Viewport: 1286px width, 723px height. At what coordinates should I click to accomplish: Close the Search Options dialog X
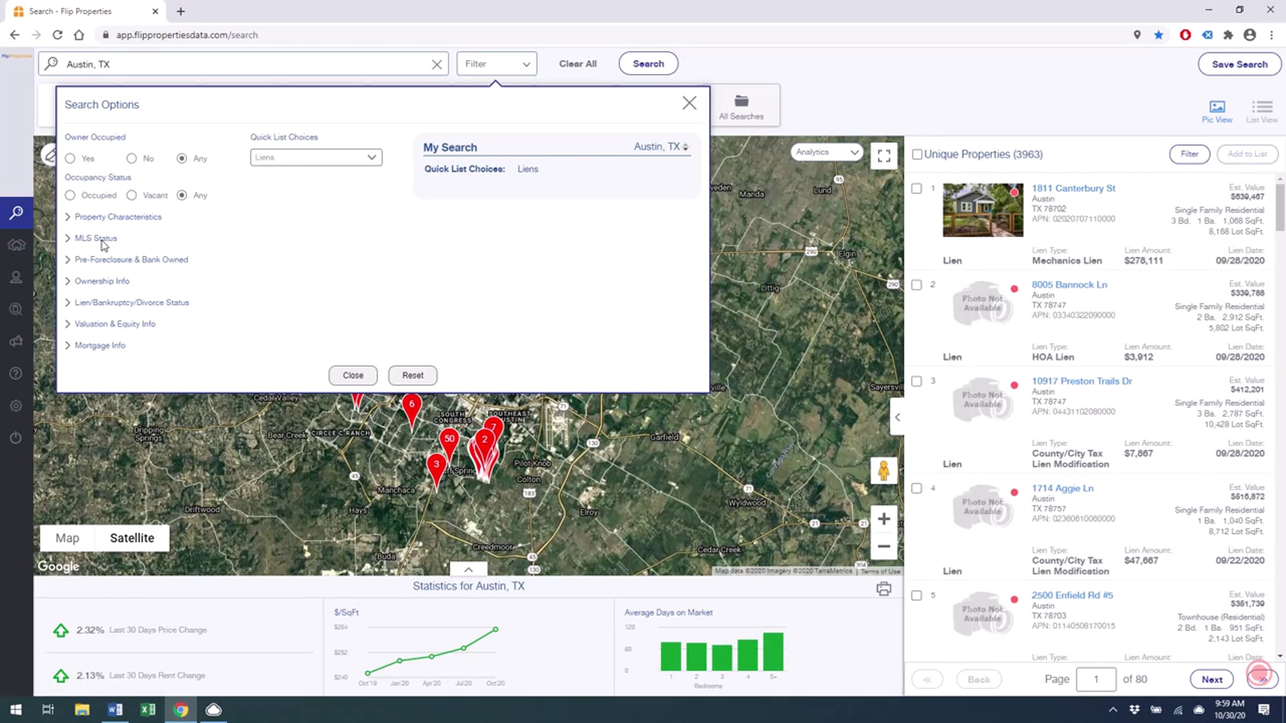[x=689, y=103]
